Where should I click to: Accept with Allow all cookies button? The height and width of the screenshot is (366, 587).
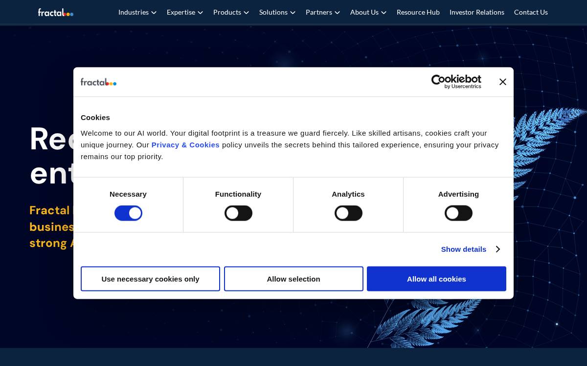pyautogui.click(x=436, y=279)
